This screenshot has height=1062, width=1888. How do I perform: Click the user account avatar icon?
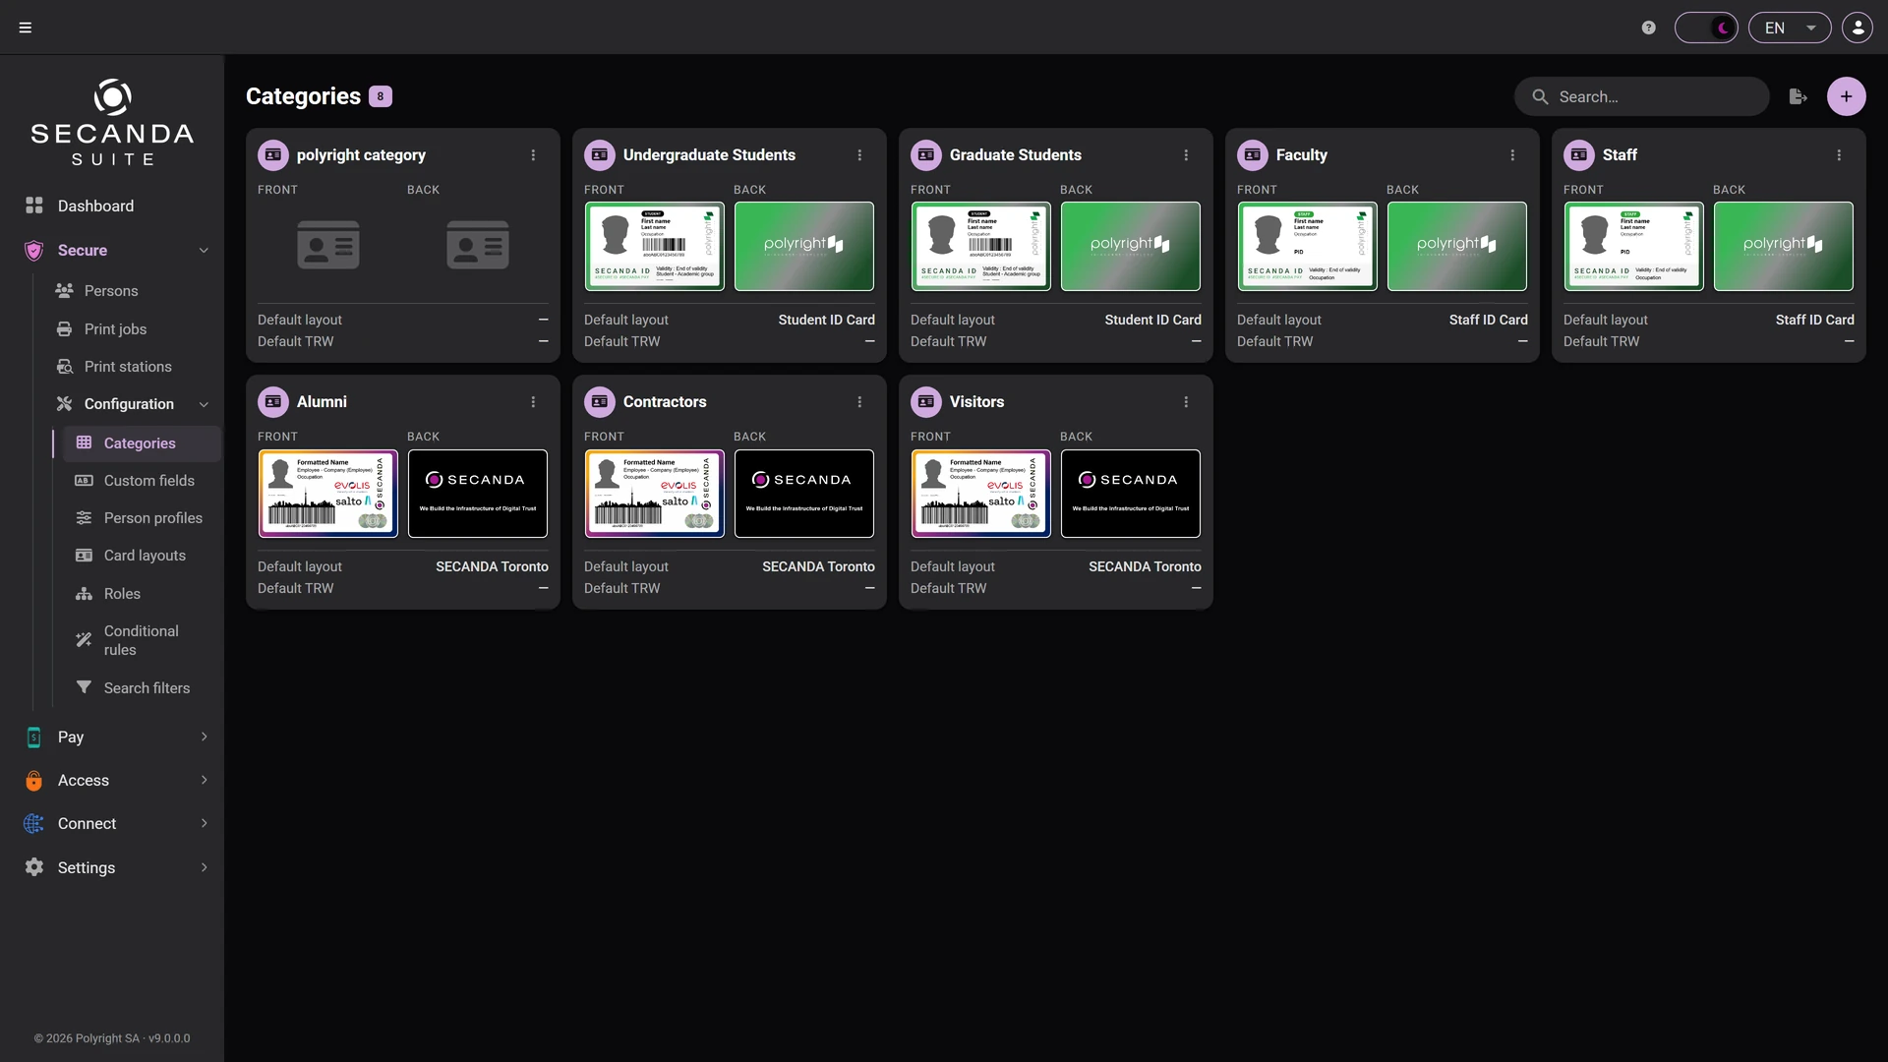pos(1858,28)
